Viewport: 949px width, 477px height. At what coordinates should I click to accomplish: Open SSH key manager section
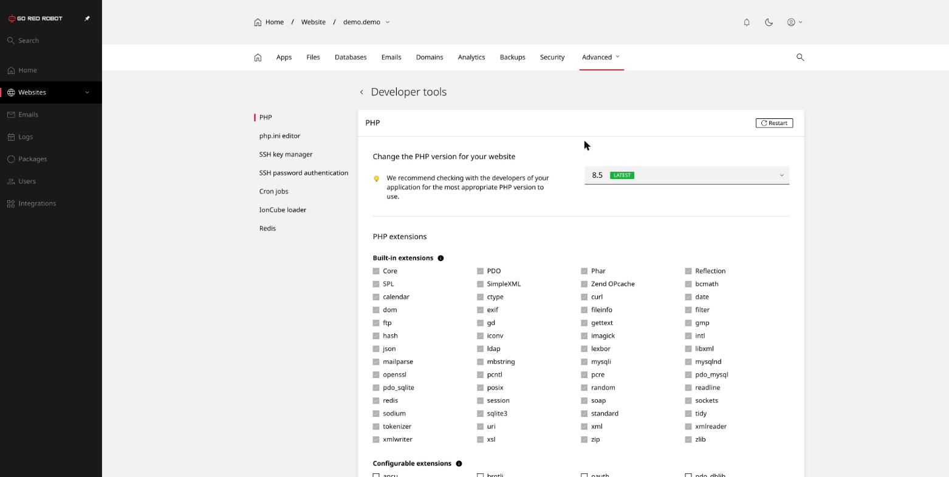[286, 154]
